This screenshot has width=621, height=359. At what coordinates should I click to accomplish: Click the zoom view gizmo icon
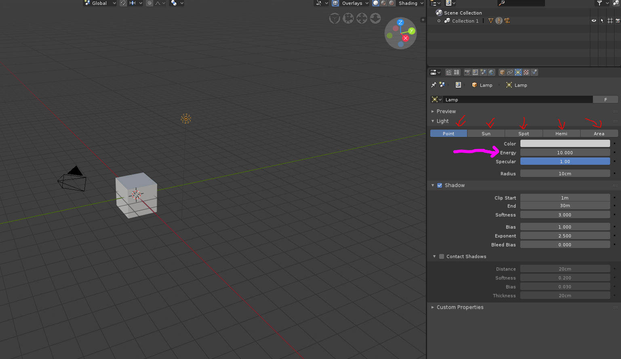(375, 18)
